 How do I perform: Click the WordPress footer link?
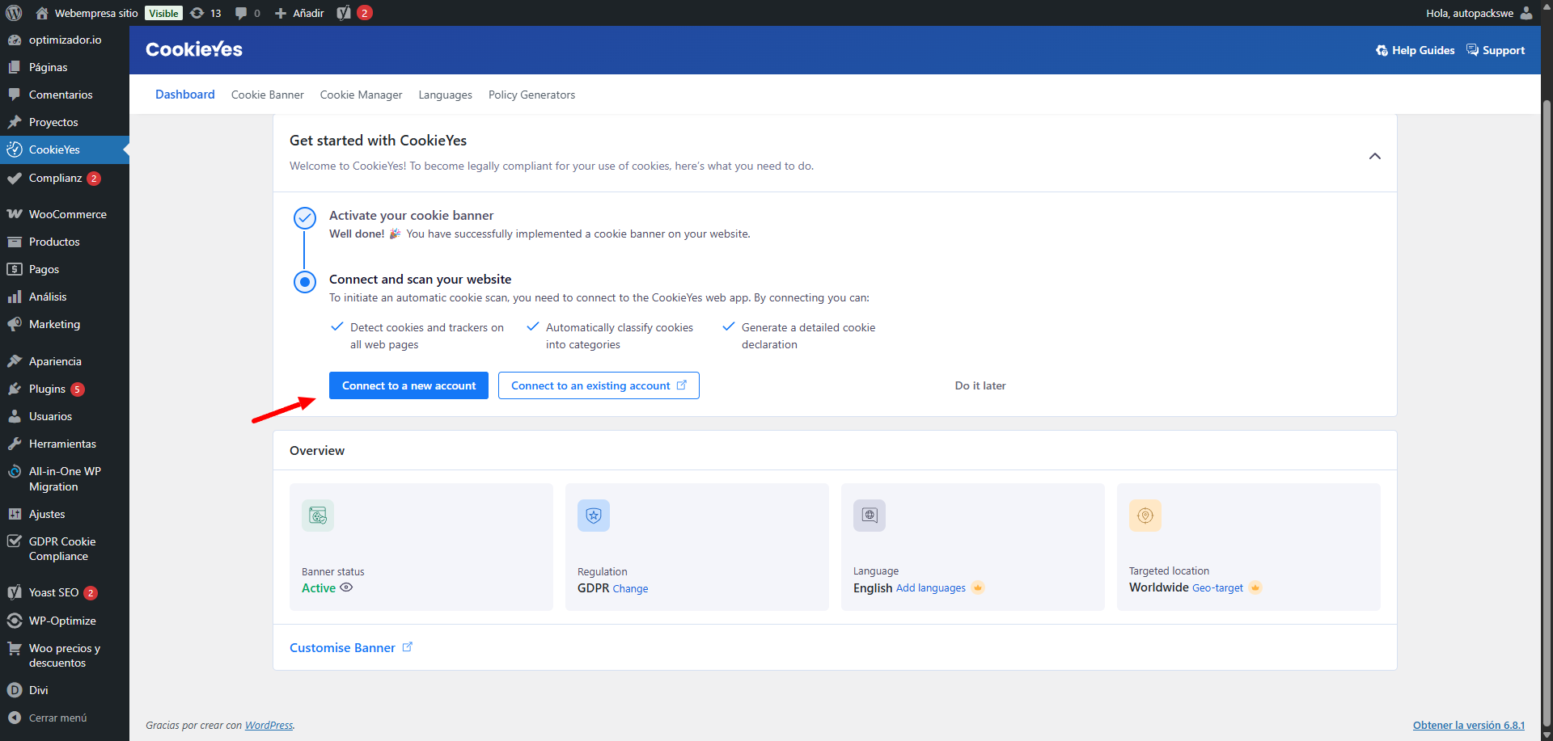[269, 725]
